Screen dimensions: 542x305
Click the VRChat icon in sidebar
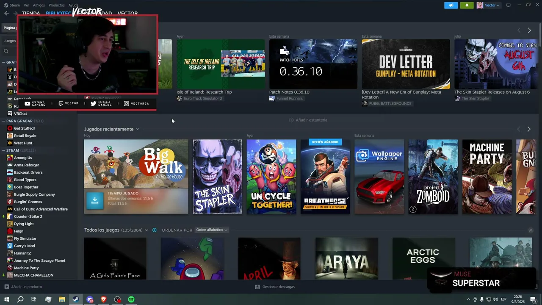[10, 114]
